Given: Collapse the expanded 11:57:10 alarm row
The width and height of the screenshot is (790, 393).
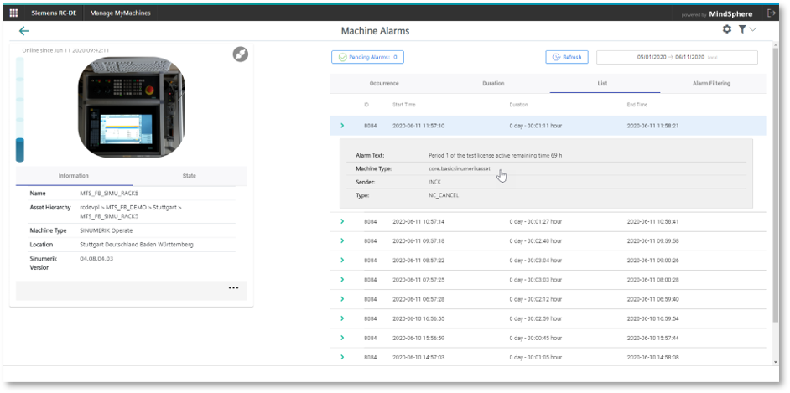Looking at the screenshot, I should [342, 126].
